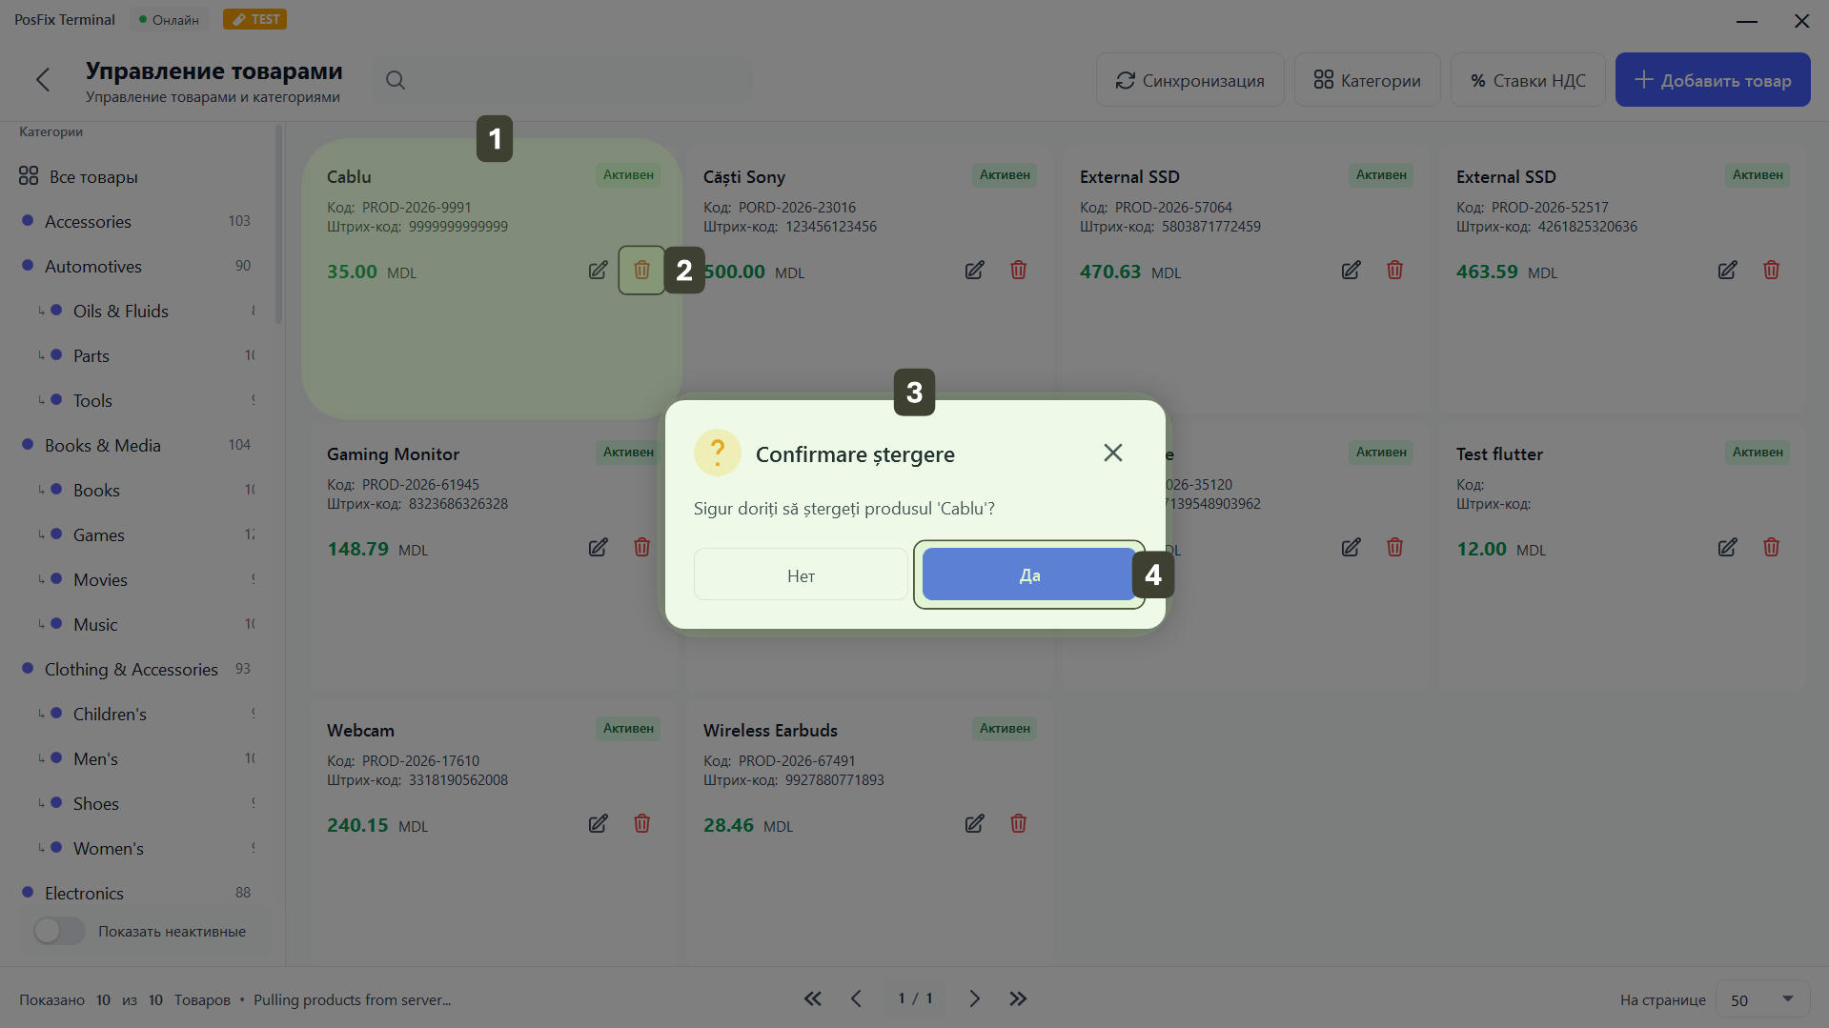Cancel deletion with Нет button
The height and width of the screenshot is (1028, 1829).
[x=801, y=575]
